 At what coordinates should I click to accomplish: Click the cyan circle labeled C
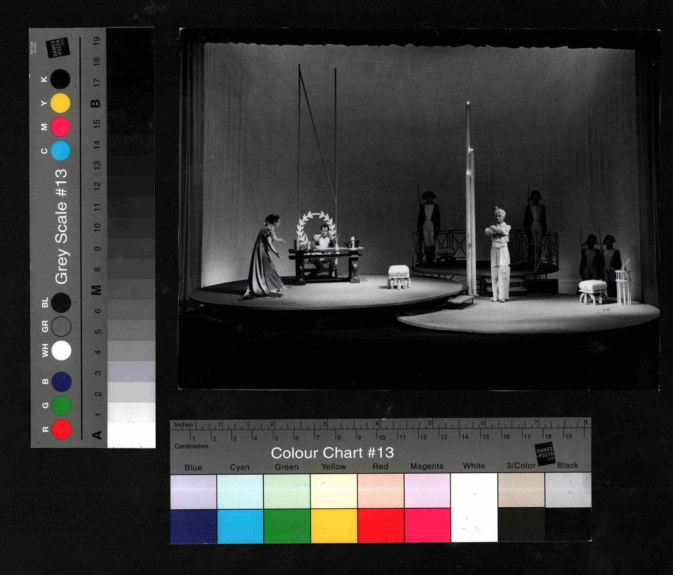click(x=60, y=151)
